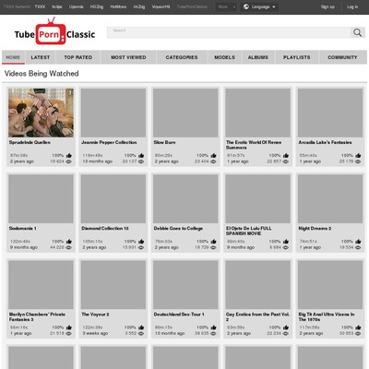Click eye views icon on Night Dreams 2 card
Image resolution: width=369 pixels, height=369 pixels.
point(358,247)
